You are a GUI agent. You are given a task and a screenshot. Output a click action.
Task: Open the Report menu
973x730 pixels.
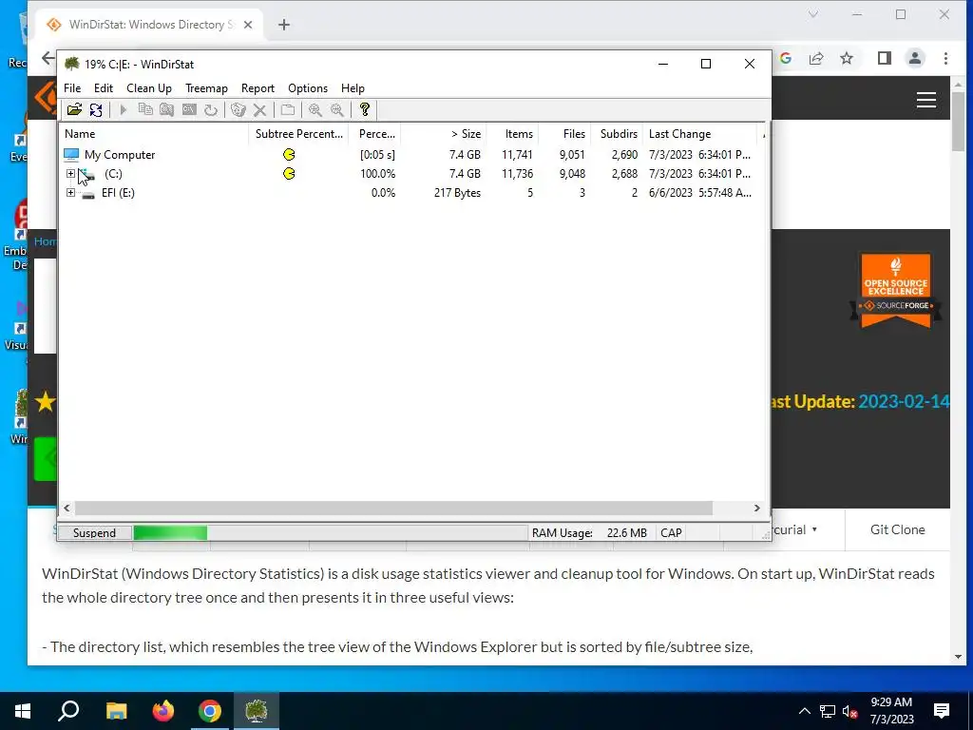[x=258, y=88]
